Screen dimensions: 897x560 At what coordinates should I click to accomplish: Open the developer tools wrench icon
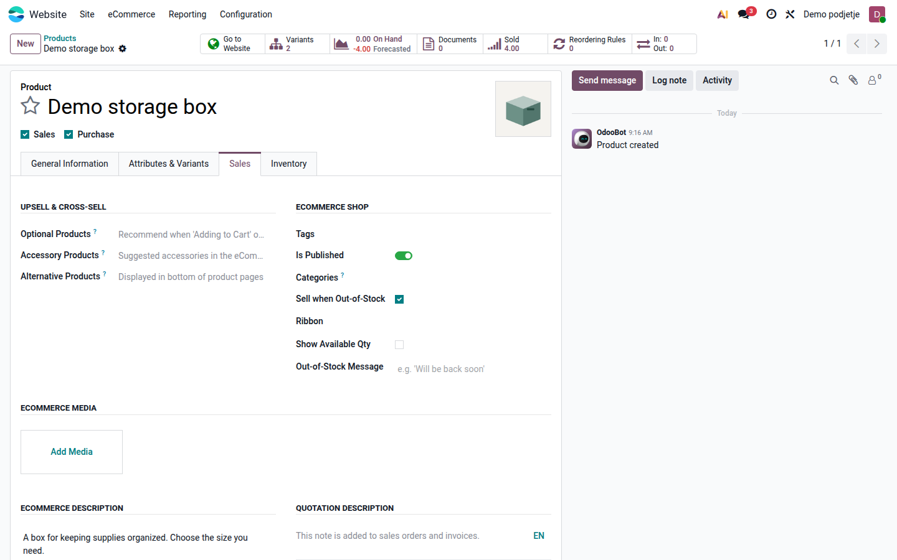click(x=790, y=14)
